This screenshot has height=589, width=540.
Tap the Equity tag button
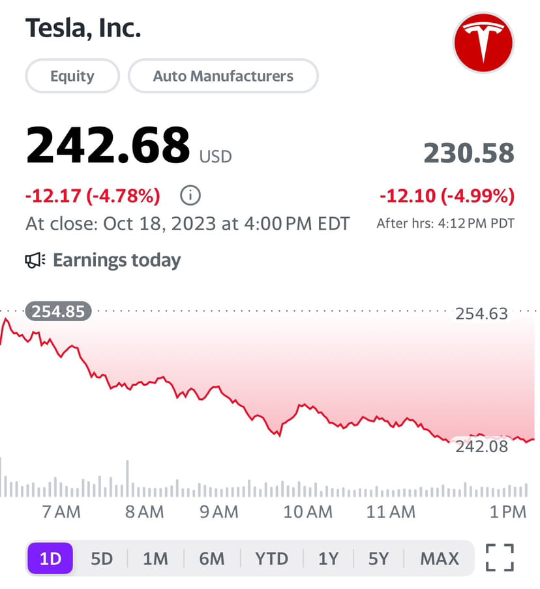[72, 76]
